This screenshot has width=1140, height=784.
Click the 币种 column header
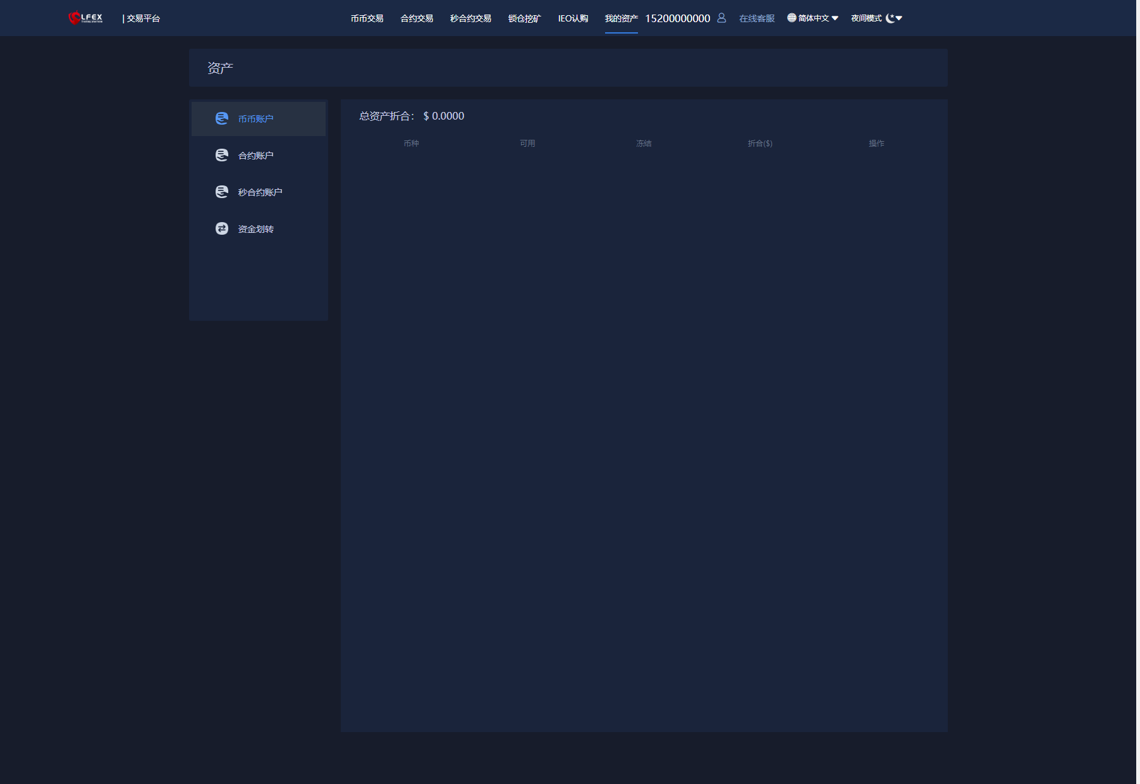[x=411, y=144]
